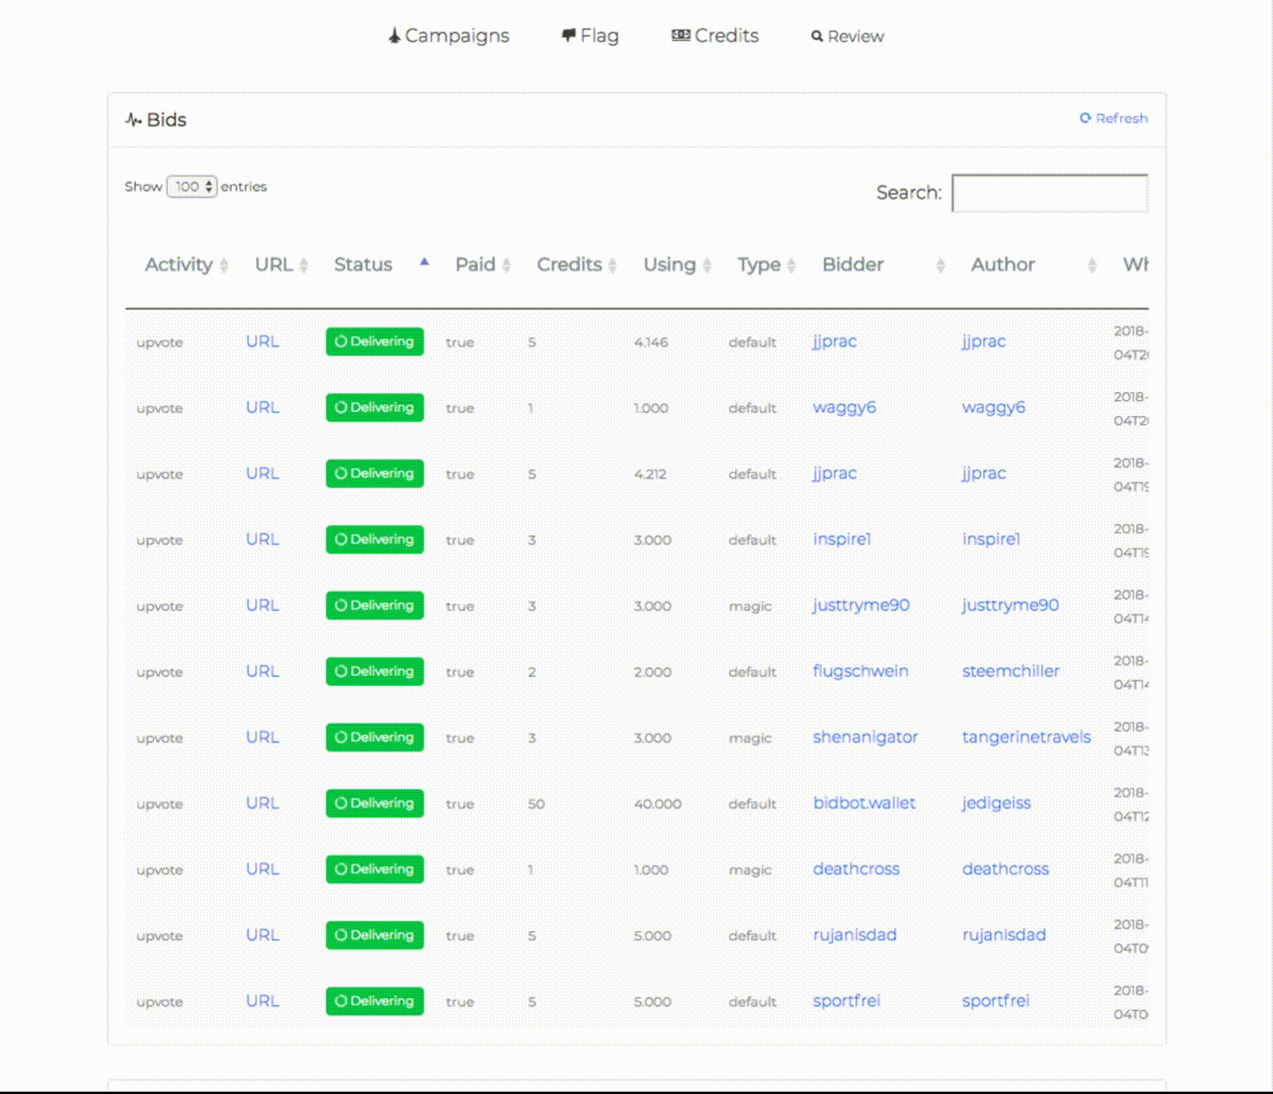Sort by Paid column sort arrows

[507, 266]
